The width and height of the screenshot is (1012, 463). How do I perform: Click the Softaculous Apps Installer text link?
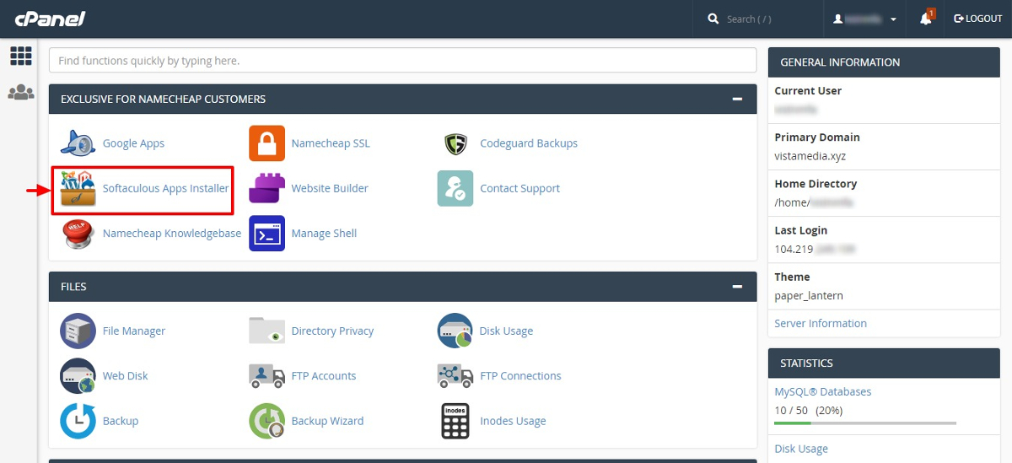pos(166,188)
